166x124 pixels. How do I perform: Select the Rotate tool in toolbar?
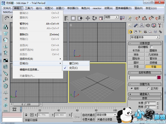tap(94, 18)
